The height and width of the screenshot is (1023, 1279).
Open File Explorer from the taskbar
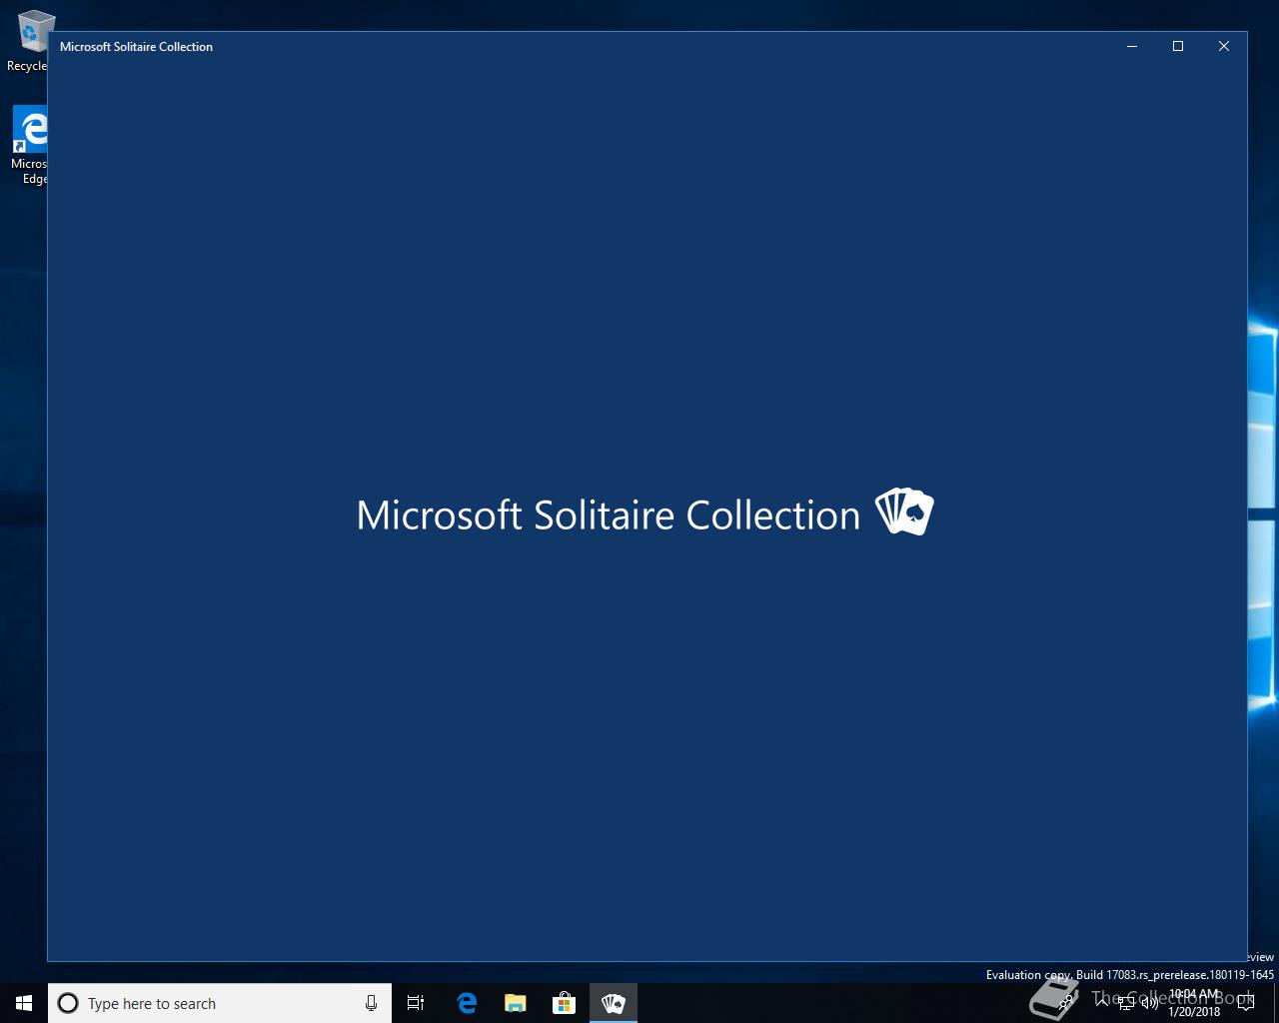coord(515,1003)
